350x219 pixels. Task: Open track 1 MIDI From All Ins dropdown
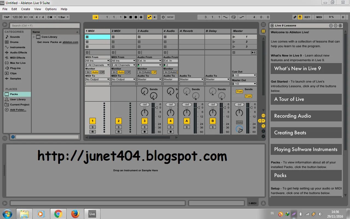coord(97,61)
